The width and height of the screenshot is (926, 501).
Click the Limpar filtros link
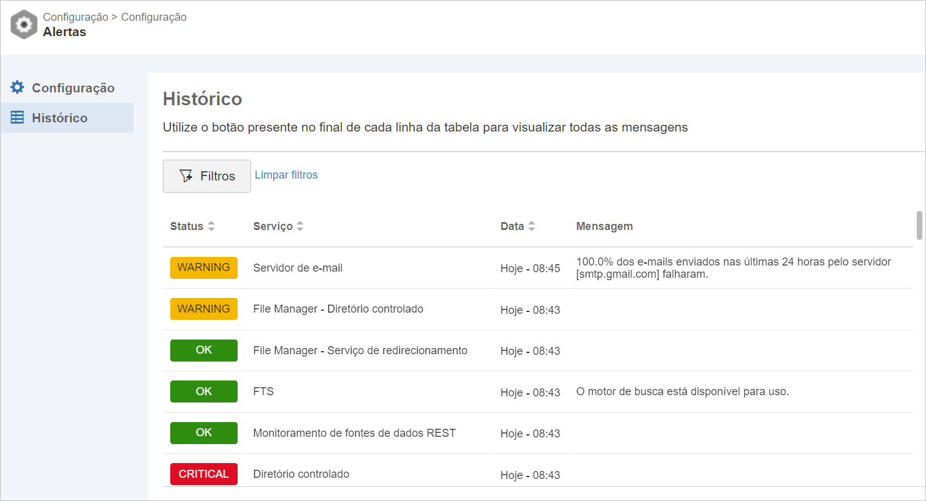pos(286,175)
